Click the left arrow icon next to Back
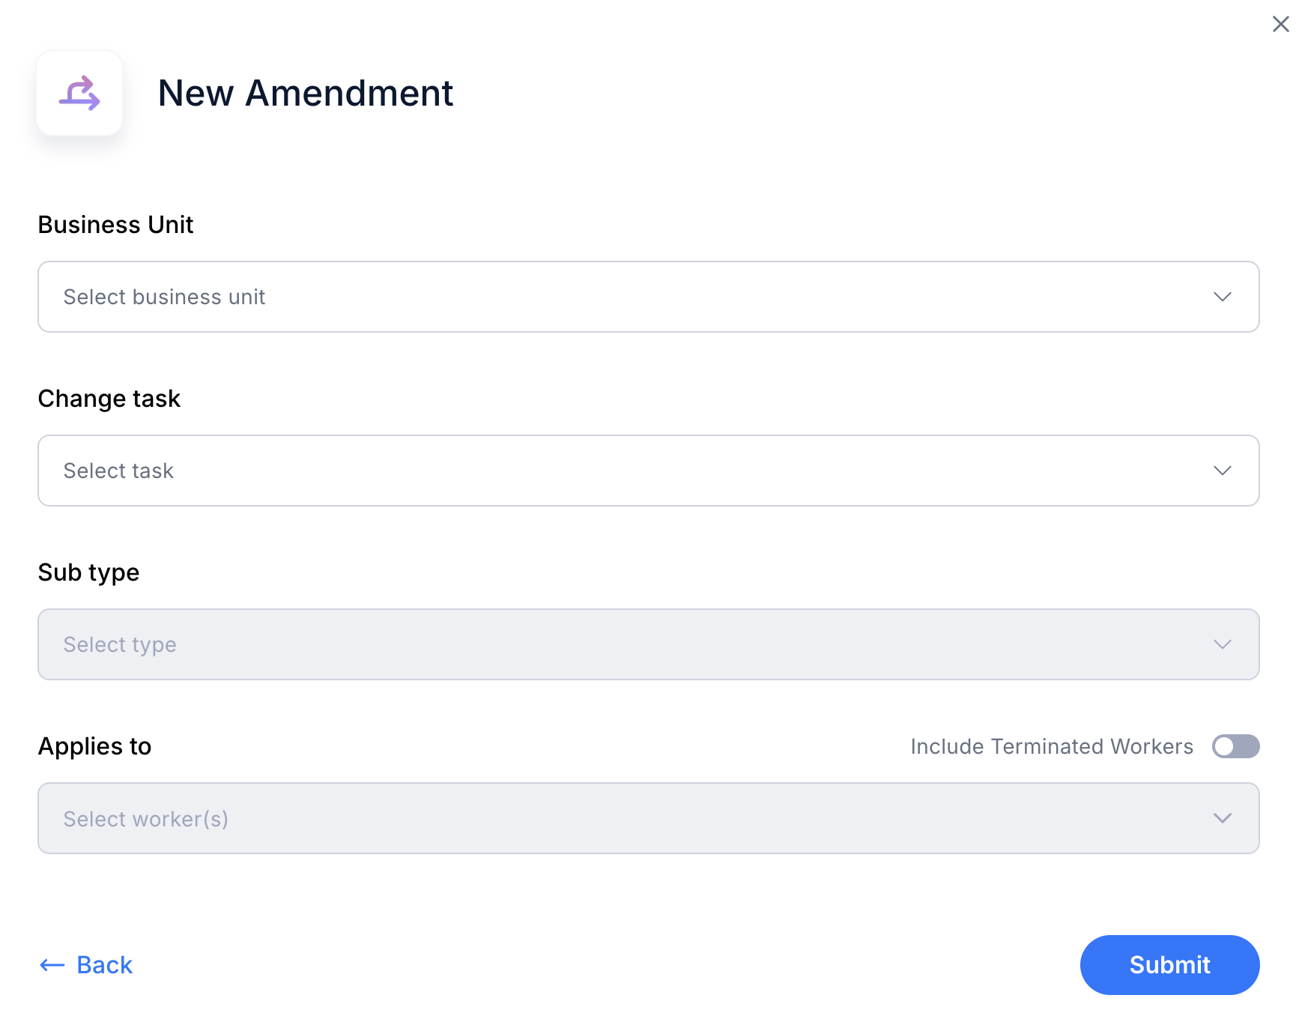Viewport: 1302px width, 1019px height. [x=52, y=965]
